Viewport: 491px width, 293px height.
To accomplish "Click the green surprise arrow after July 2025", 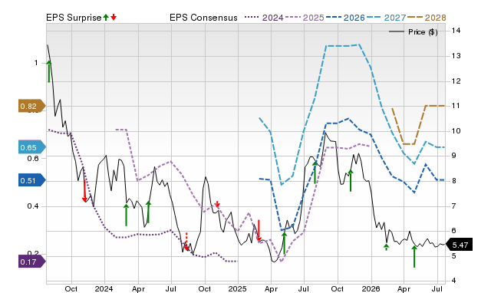I will [x=315, y=173].
